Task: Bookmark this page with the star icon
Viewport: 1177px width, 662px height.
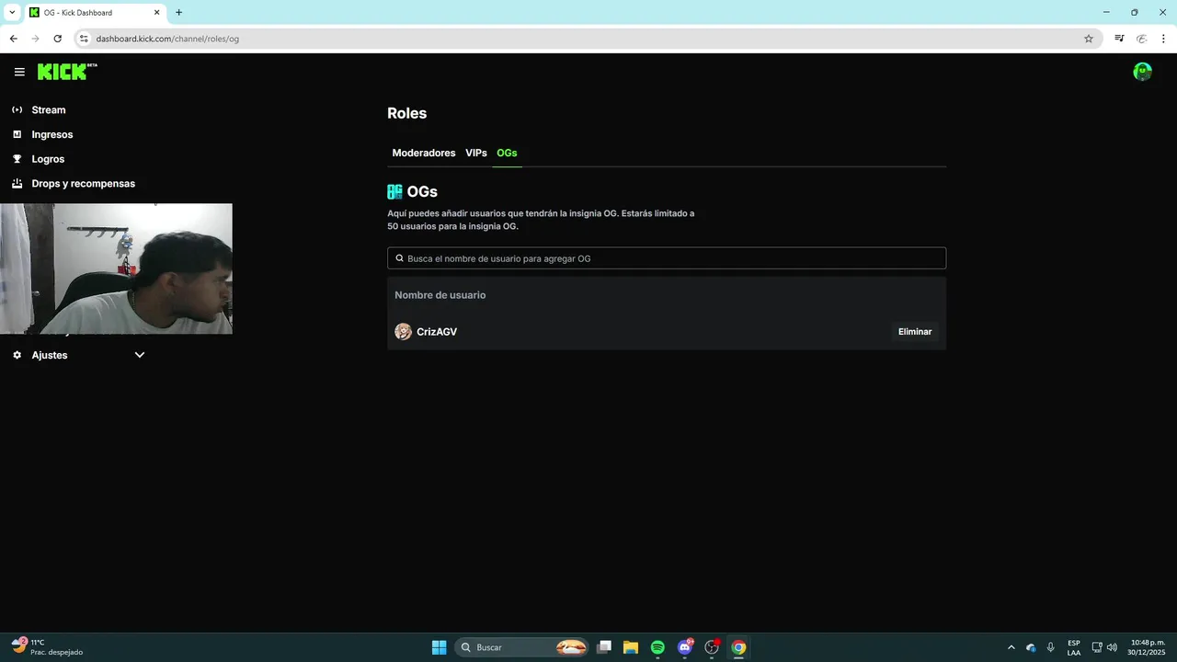Action: click(1089, 39)
